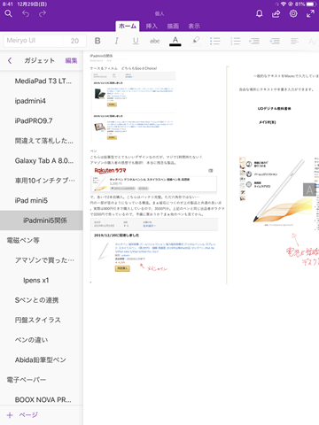Open the Meiryo UI font name box
Image resolution: width=319 pixels, height=425 pixels.
click(x=33, y=41)
